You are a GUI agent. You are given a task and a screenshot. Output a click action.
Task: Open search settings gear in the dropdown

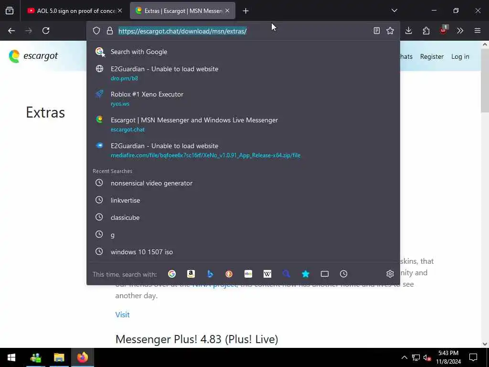point(390,274)
